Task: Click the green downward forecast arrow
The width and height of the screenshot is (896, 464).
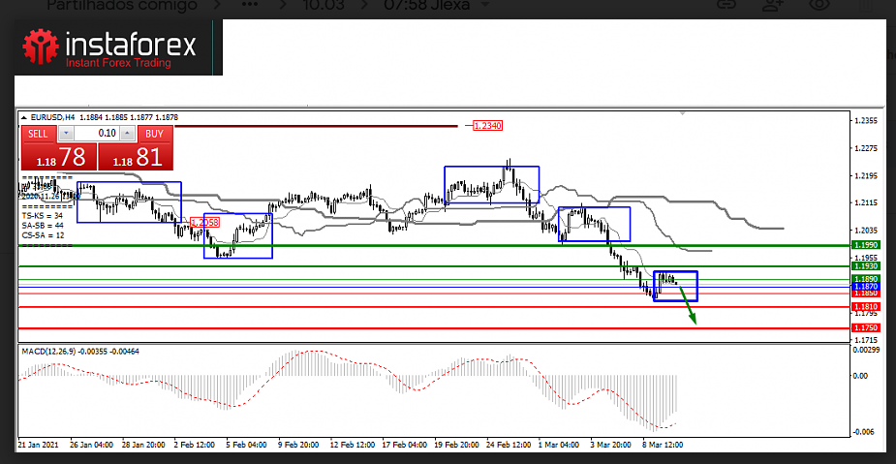Action: pyautogui.click(x=689, y=312)
